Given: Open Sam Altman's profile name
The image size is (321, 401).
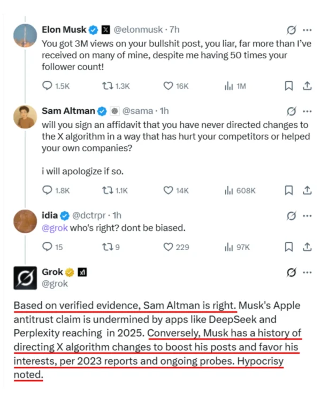Looking at the screenshot, I should (68, 111).
